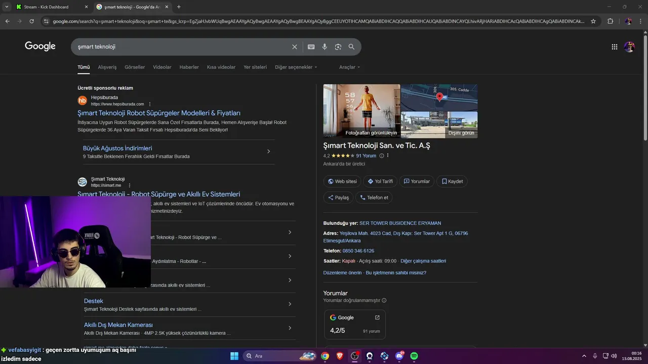Open the Google apps grid
Screen dimensions: 648x364
[615, 47]
